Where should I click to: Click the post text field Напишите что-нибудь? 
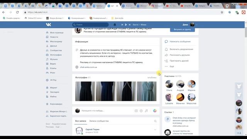[93, 111]
